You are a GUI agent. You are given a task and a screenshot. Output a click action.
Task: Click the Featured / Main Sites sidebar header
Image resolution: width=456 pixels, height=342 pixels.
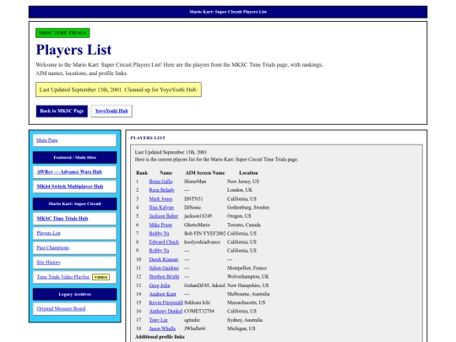point(75,158)
